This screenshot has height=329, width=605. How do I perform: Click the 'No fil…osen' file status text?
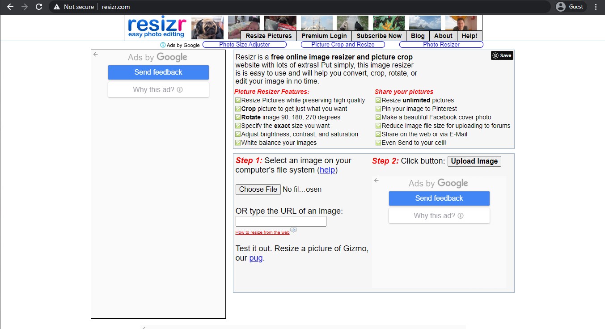[302, 190]
